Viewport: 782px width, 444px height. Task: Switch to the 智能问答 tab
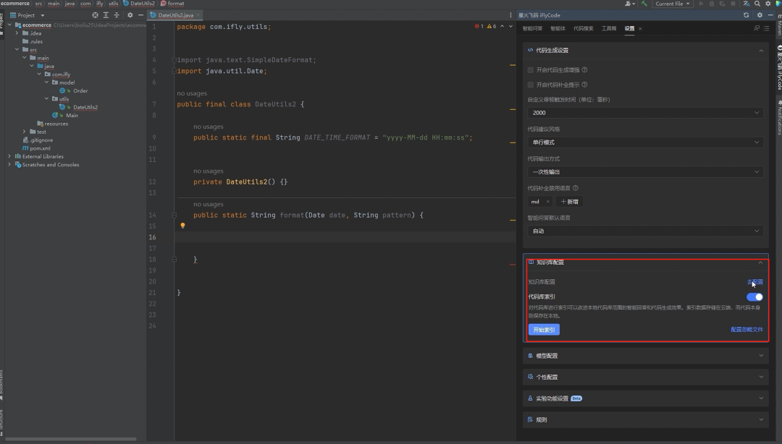pyautogui.click(x=532, y=28)
